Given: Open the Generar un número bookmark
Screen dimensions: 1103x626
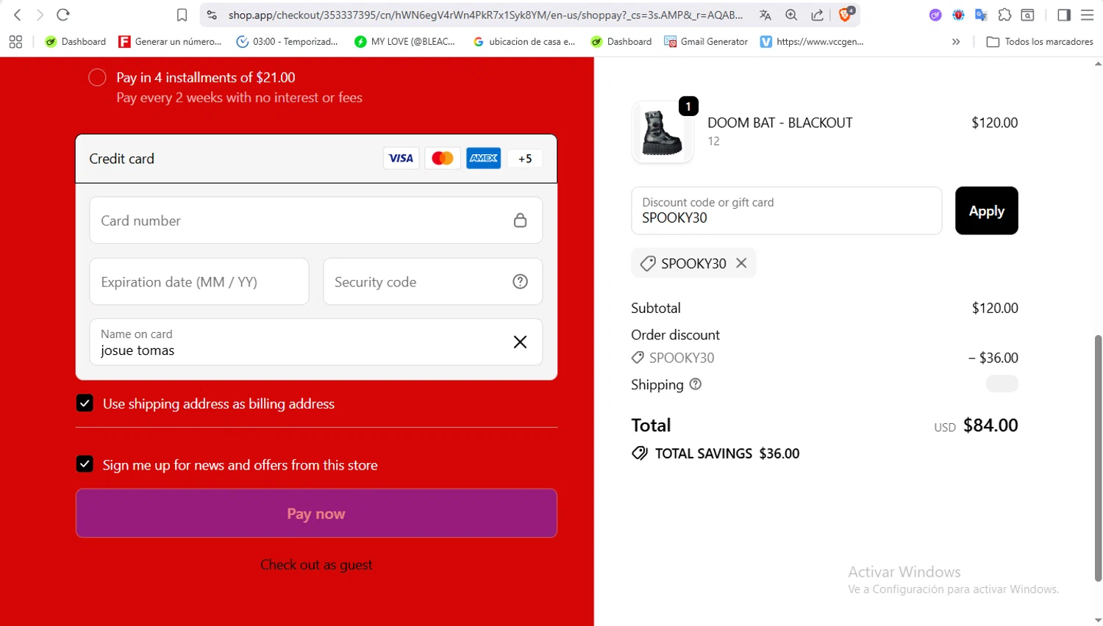Looking at the screenshot, I should 171,42.
